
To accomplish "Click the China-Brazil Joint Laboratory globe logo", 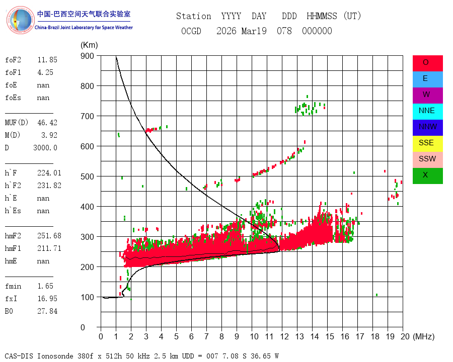I will (x=20, y=20).
